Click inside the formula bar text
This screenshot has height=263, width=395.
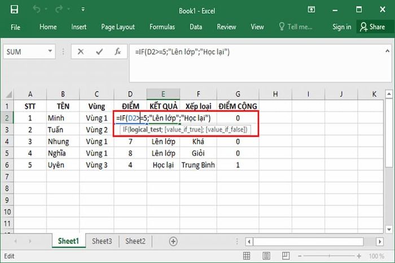point(182,52)
